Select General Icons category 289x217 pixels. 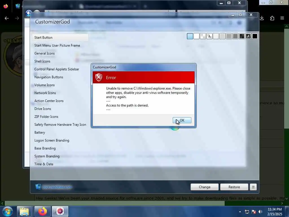click(x=44, y=53)
